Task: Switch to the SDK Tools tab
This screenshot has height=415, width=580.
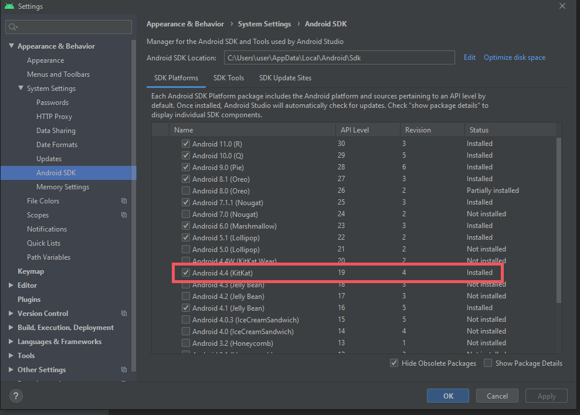Action: [x=228, y=78]
